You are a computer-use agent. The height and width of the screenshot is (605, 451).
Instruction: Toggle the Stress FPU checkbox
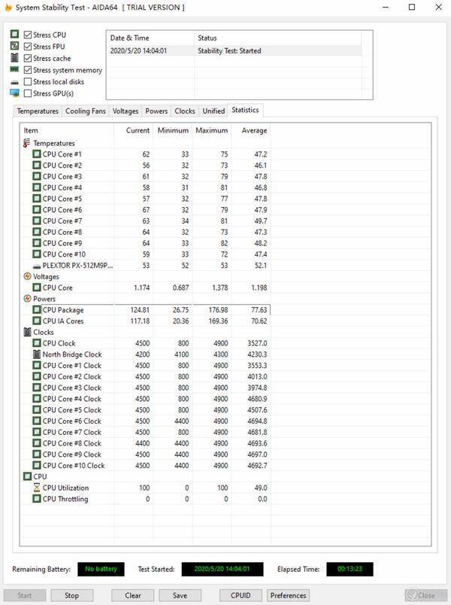(x=27, y=47)
